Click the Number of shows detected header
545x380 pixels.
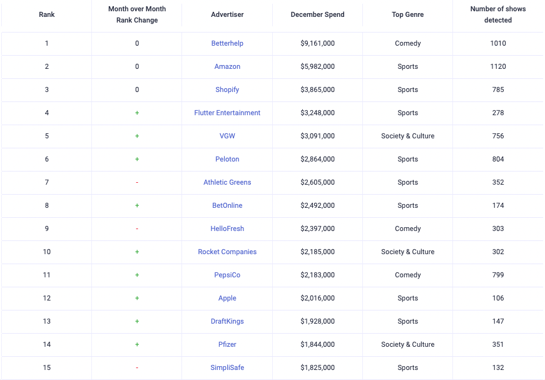[x=498, y=14]
